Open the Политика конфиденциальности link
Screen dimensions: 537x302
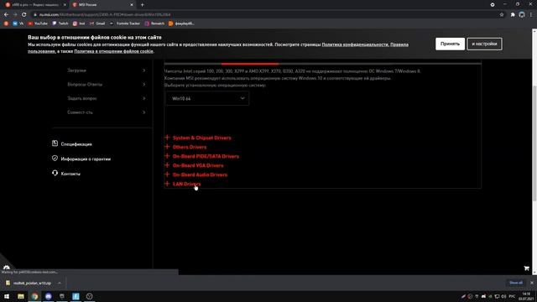[x=356, y=44]
